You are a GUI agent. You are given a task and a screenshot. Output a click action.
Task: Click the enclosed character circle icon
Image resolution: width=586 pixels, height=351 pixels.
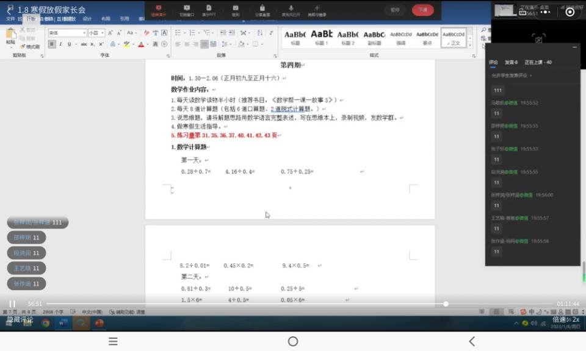(164, 44)
